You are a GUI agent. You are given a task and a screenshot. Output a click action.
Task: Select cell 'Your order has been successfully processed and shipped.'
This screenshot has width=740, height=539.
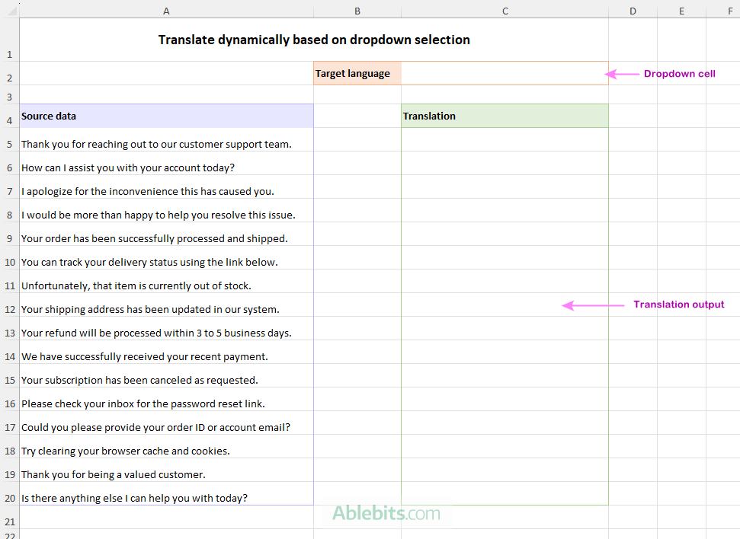166,234
